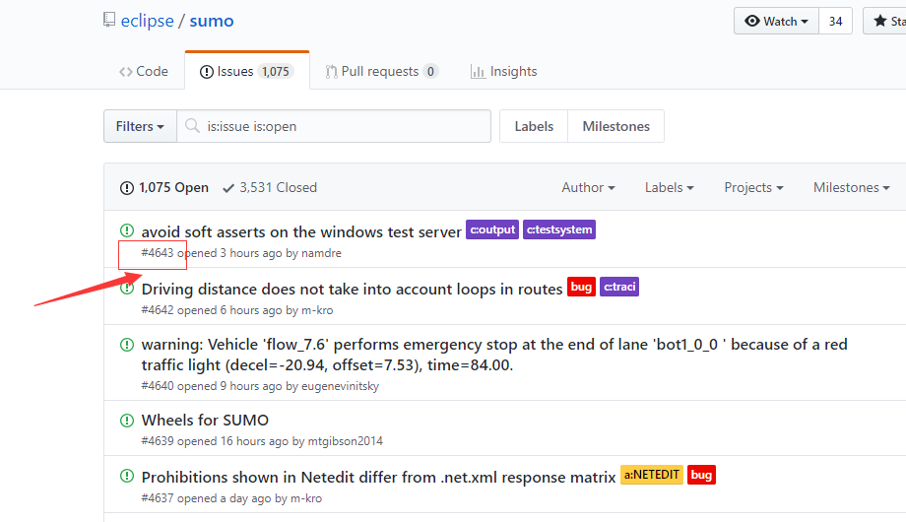Open the Pull requests tab
Viewport: 906px width, 522px height.
point(382,71)
